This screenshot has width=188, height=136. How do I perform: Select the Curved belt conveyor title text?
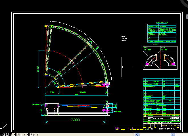point(155,119)
